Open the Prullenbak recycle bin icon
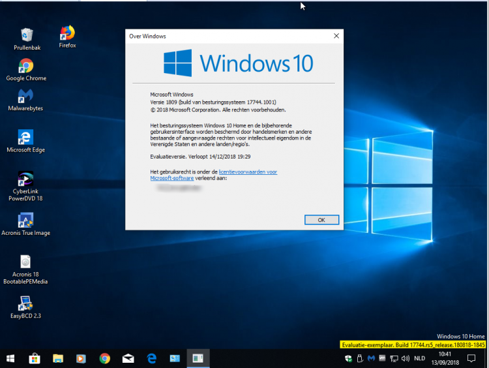 coord(27,35)
